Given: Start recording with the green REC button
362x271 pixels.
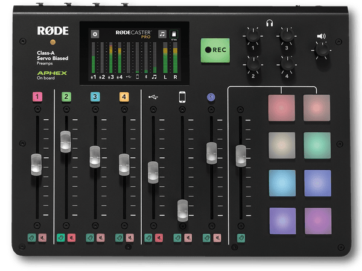Looking at the screenshot, I should click(x=215, y=50).
